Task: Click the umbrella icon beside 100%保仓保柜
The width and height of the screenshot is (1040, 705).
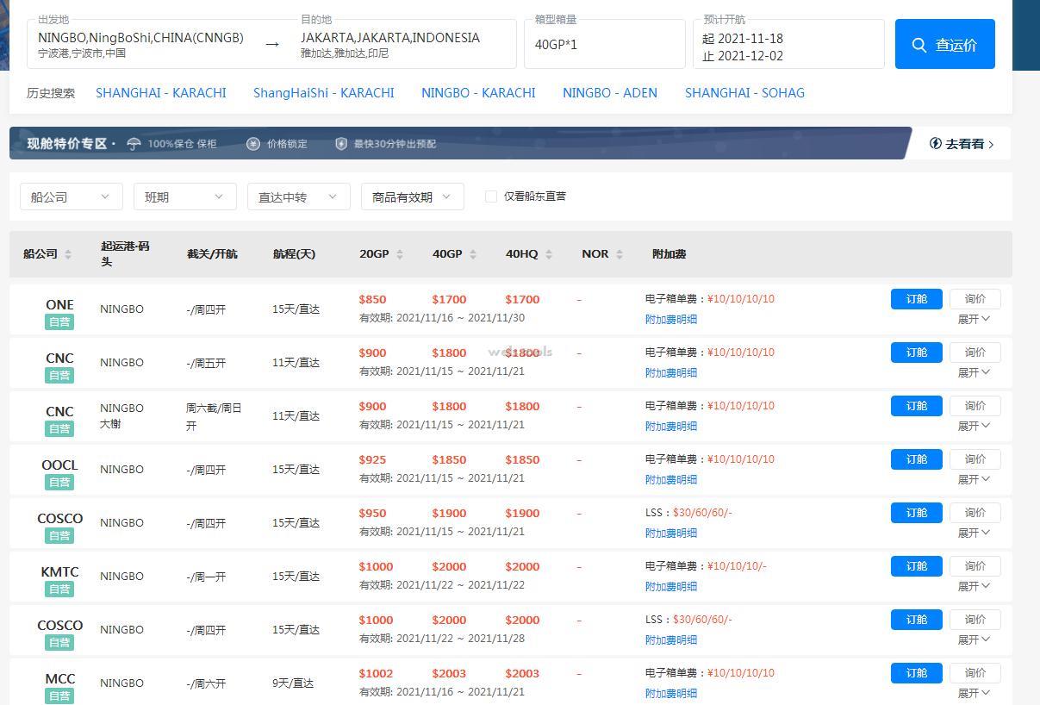Action: [134, 144]
